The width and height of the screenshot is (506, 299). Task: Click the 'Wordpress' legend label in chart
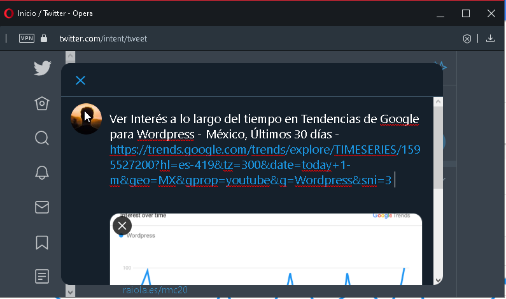pyautogui.click(x=141, y=236)
